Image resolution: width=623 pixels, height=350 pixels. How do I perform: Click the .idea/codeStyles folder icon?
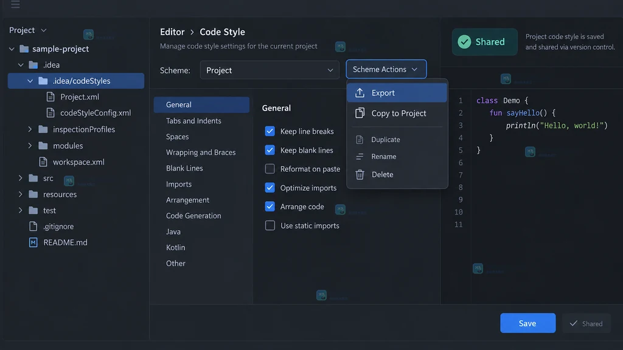click(x=43, y=81)
